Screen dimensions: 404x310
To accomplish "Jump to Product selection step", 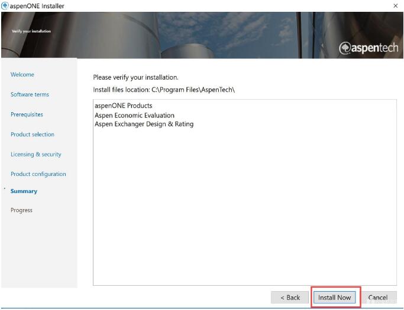I will (33, 134).
